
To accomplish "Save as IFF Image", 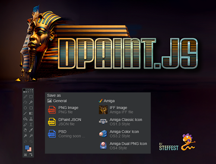I will click(x=116, y=110).
